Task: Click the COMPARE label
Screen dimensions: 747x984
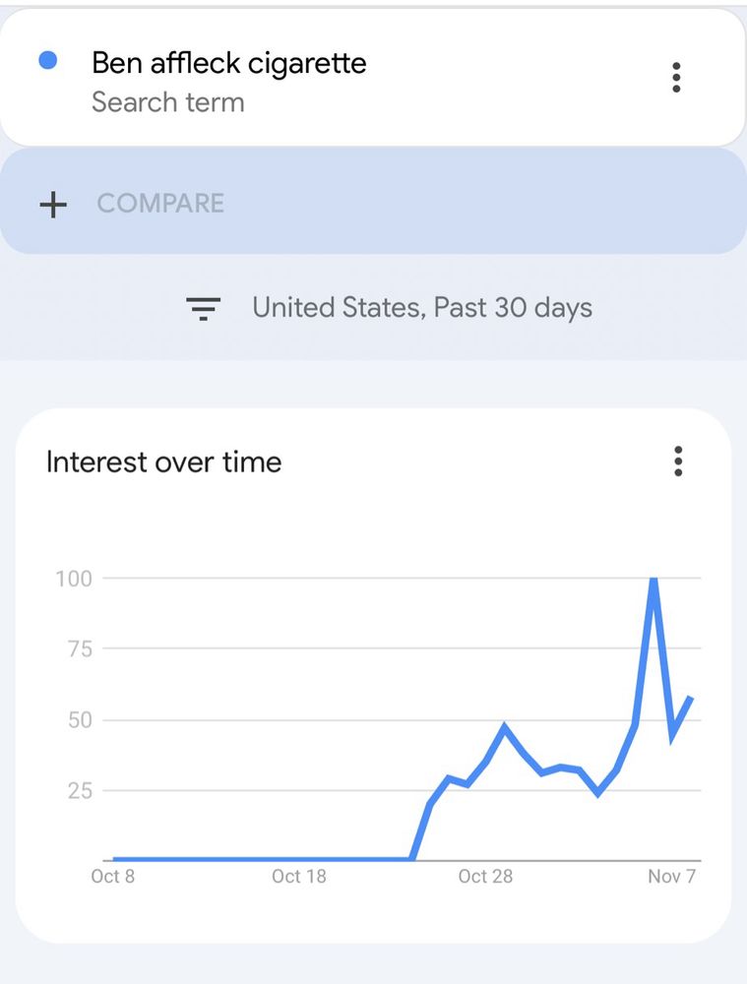Action: tap(160, 204)
